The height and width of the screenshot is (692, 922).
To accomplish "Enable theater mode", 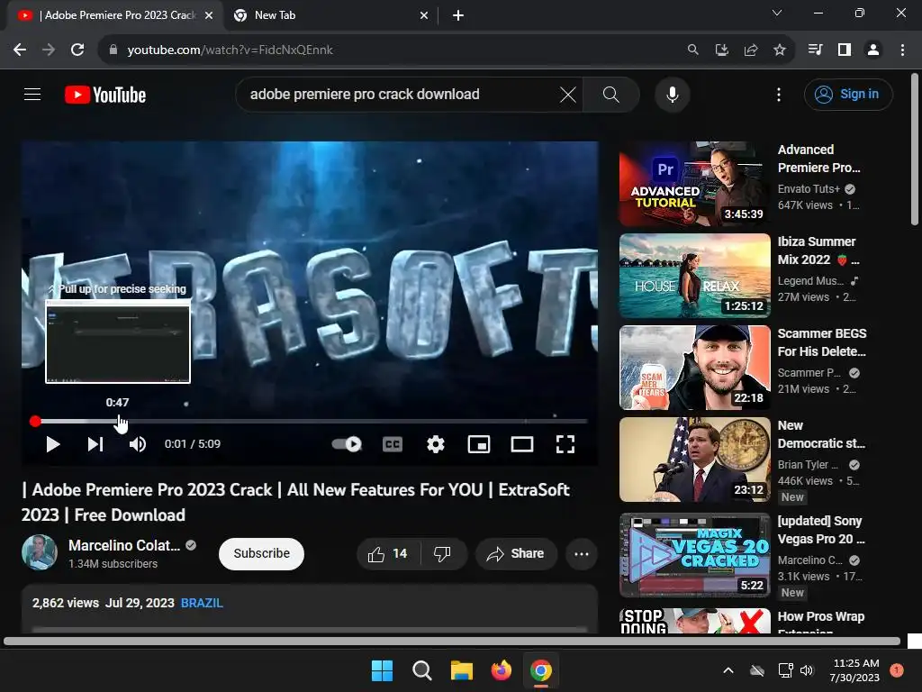I will (522, 444).
